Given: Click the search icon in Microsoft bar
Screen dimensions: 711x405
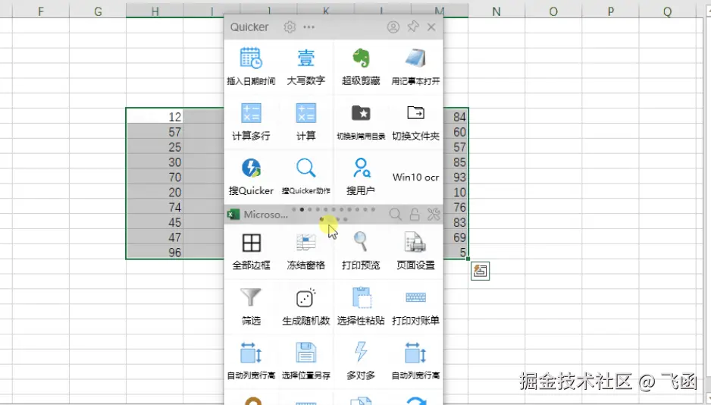Looking at the screenshot, I should (396, 215).
